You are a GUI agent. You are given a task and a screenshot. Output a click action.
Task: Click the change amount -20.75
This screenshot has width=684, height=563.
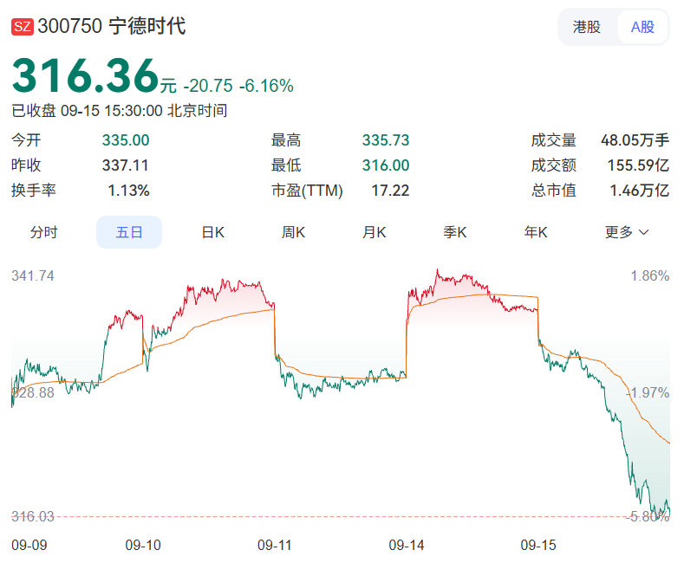coord(208,86)
